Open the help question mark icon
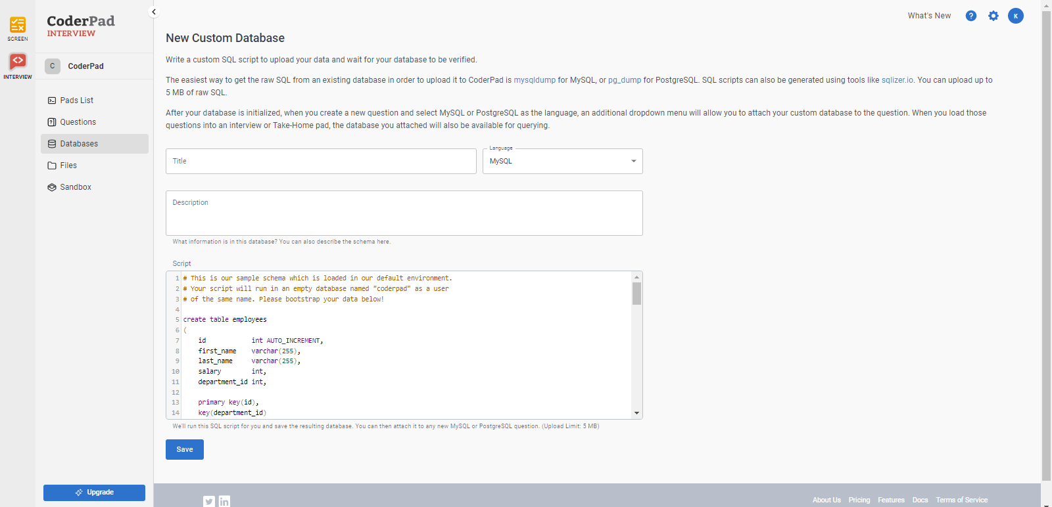The width and height of the screenshot is (1052, 507). [x=970, y=16]
